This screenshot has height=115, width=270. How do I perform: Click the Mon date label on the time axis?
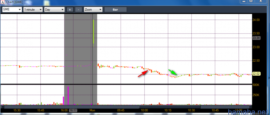click(x=92, y=110)
